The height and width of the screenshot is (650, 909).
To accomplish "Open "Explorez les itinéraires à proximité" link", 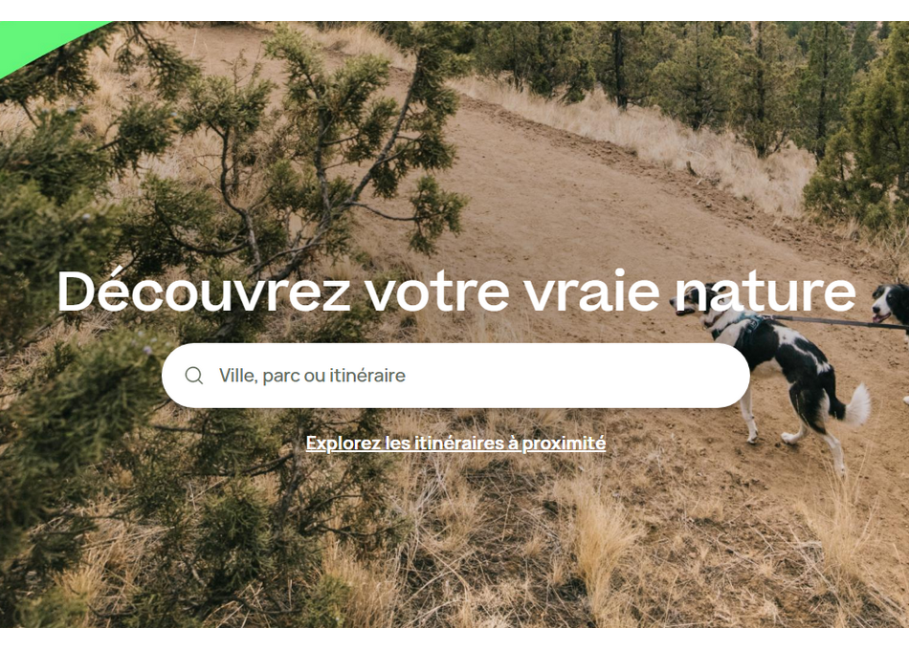I will point(455,444).
